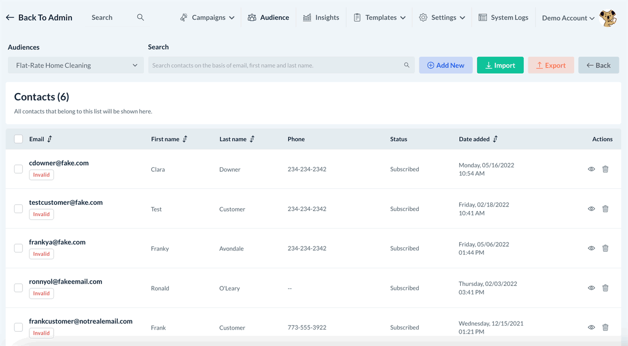Click trash icon for testcustomer@fake.com row

pyautogui.click(x=605, y=209)
